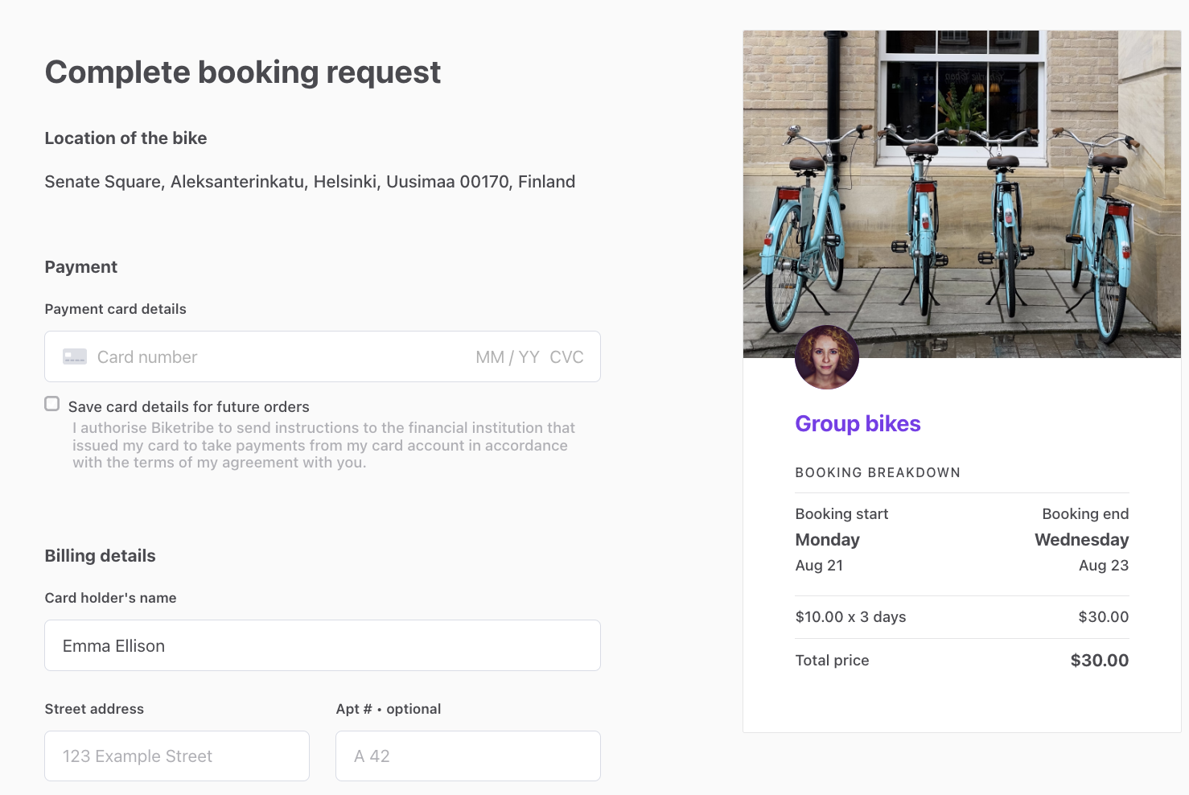Click the Street address input field

(x=176, y=756)
